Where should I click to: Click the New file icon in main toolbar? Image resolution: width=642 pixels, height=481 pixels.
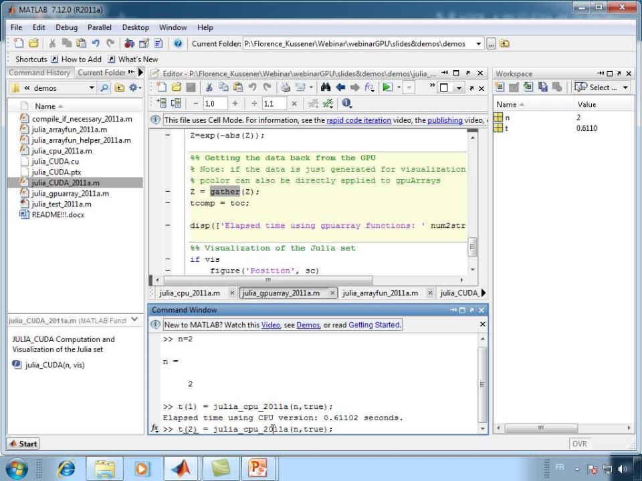tap(19, 43)
